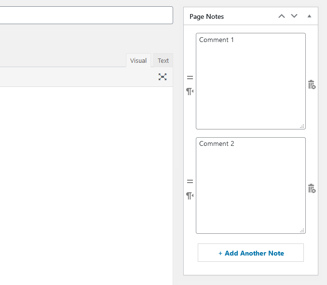Switch to the Visual editor tab
The image size is (327, 285).
(138, 60)
